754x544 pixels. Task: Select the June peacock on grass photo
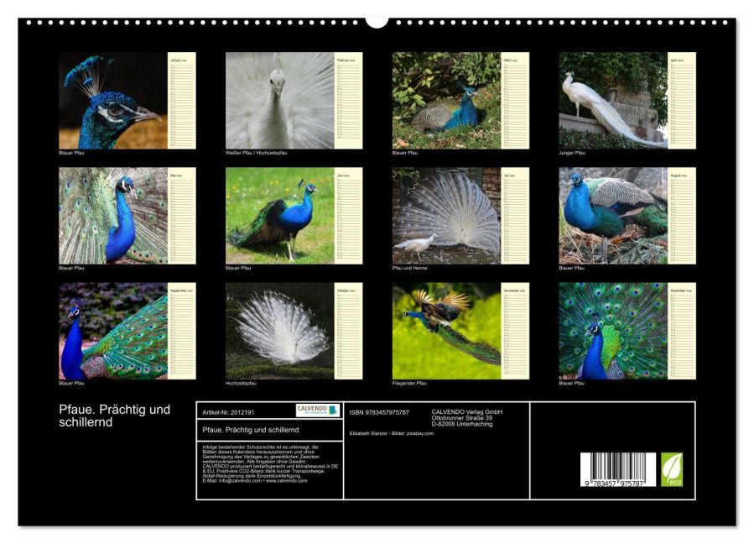pos(280,216)
